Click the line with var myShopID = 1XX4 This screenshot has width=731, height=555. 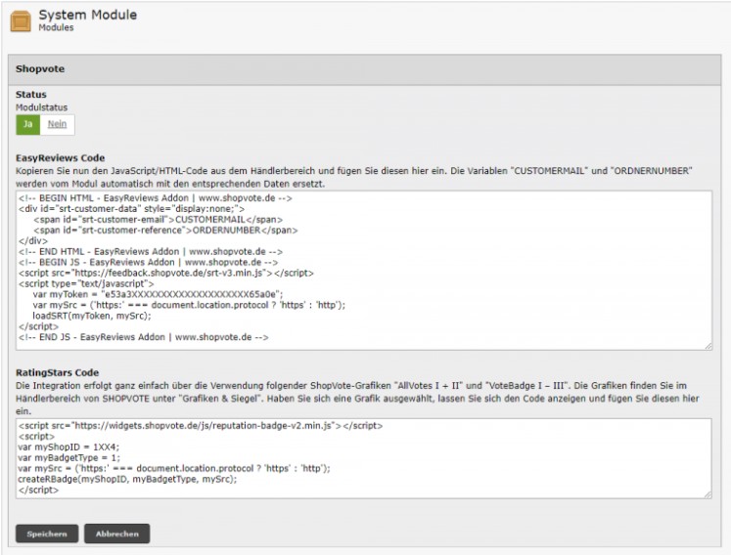coord(69,447)
